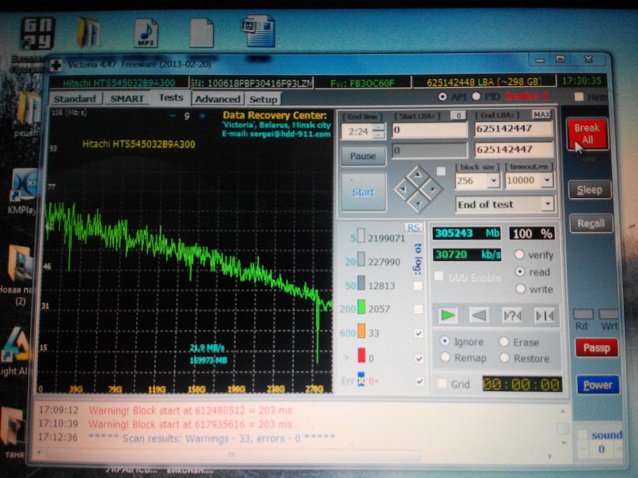The image size is (638, 478).
Task: Click the Pause button
Action: (363, 156)
